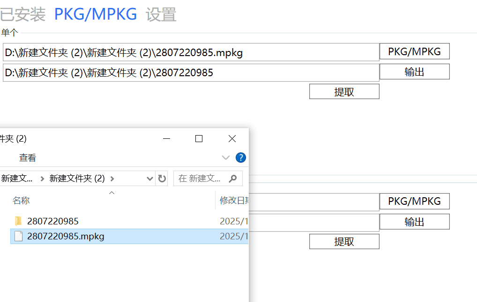The image size is (477, 302).
Task: Expand the Explorer ribbon with chevron
Action: [226, 158]
